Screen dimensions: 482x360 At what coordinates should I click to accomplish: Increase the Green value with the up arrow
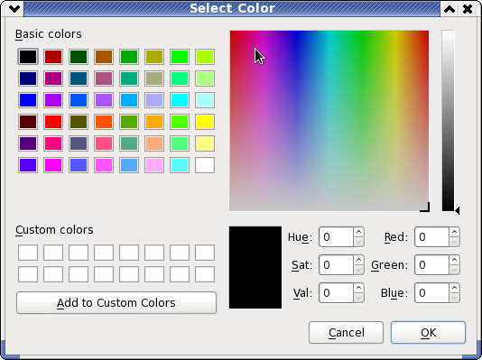click(x=454, y=260)
